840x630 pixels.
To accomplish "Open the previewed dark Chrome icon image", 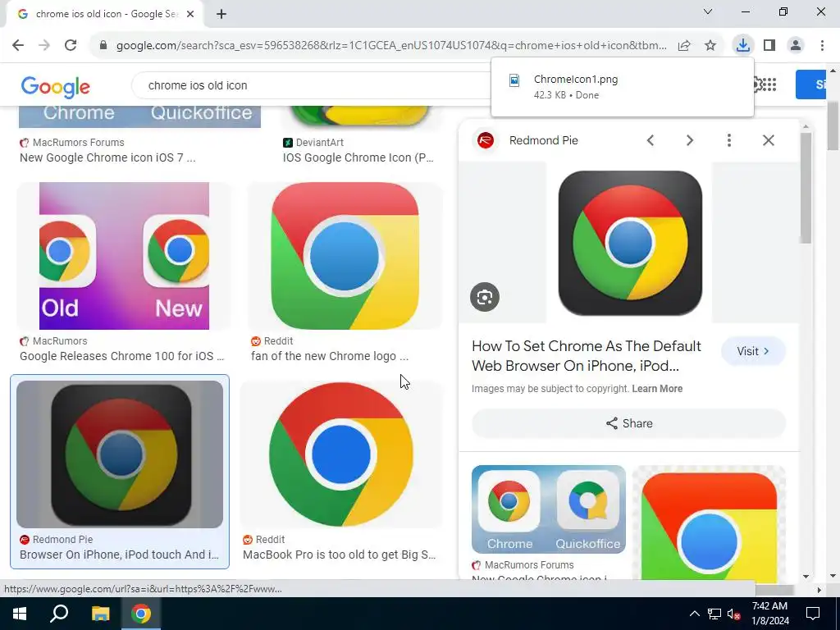I will pyautogui.click(x=630, y=243).
